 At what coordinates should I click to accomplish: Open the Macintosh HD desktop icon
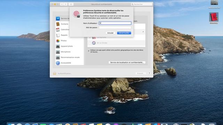click(x=214, y=4)
